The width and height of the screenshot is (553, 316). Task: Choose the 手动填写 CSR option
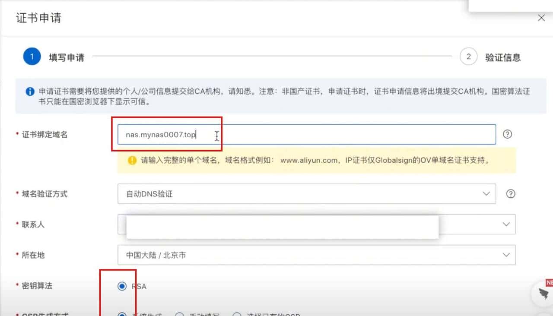point(179,315)
